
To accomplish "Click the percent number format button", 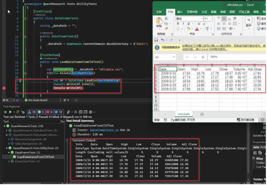I will click(x=249, y=20).
